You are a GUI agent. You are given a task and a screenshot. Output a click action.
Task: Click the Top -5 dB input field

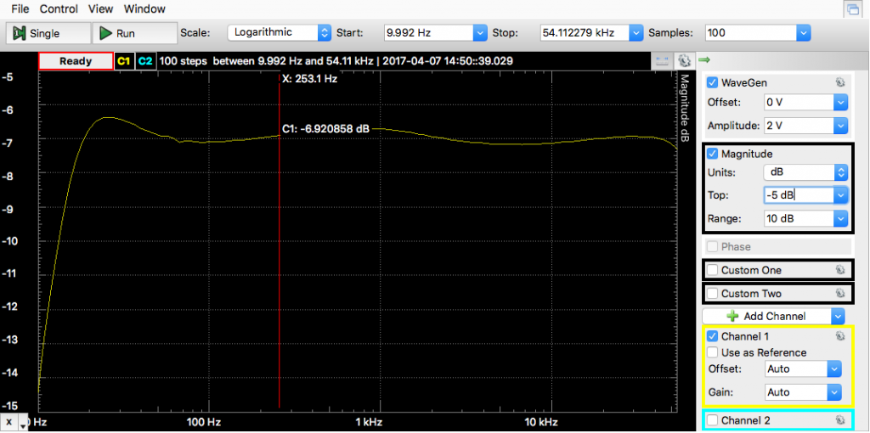[799, 195]
